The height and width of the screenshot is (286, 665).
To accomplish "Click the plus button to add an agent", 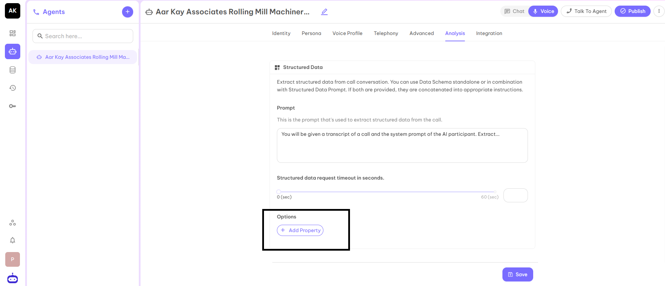I will [128, 12].
